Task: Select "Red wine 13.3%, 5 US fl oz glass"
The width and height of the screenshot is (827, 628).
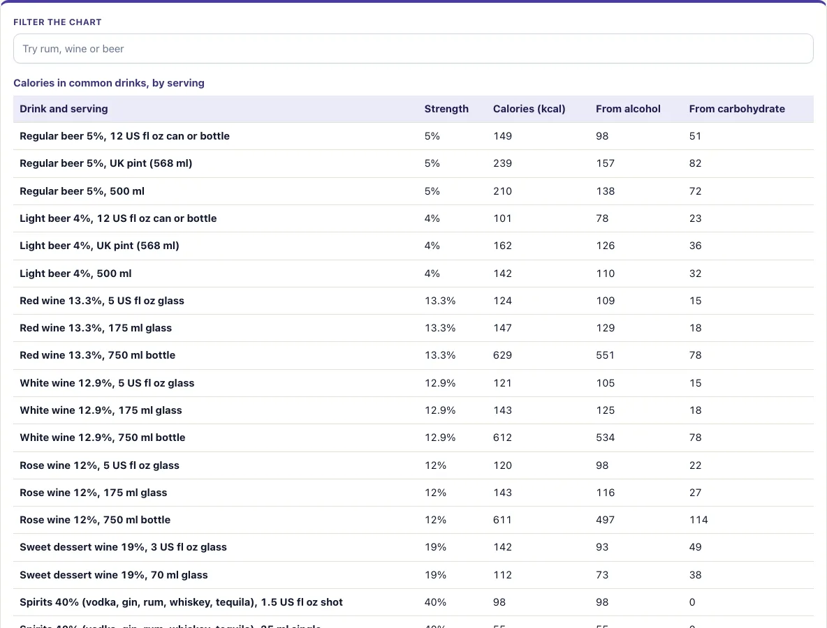Action: [x=102, y=301]
